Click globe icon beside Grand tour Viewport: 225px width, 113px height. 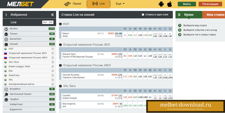tap(5, 75)
